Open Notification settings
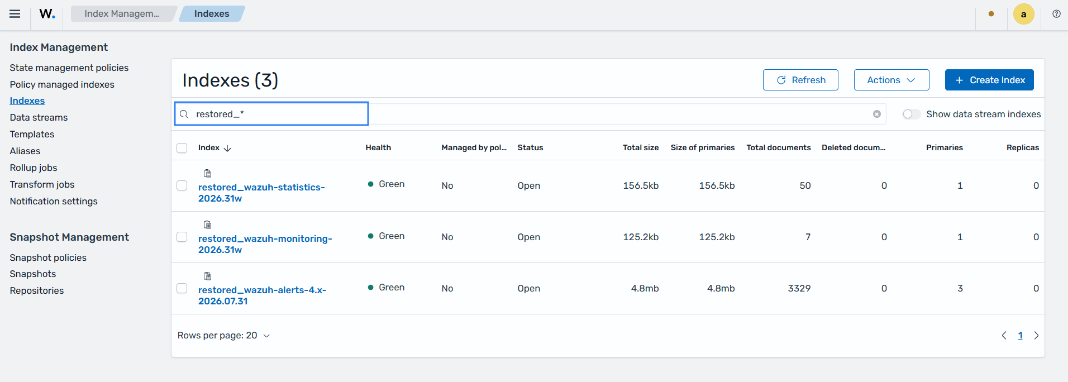1068x382 pixels. [54, 201]
